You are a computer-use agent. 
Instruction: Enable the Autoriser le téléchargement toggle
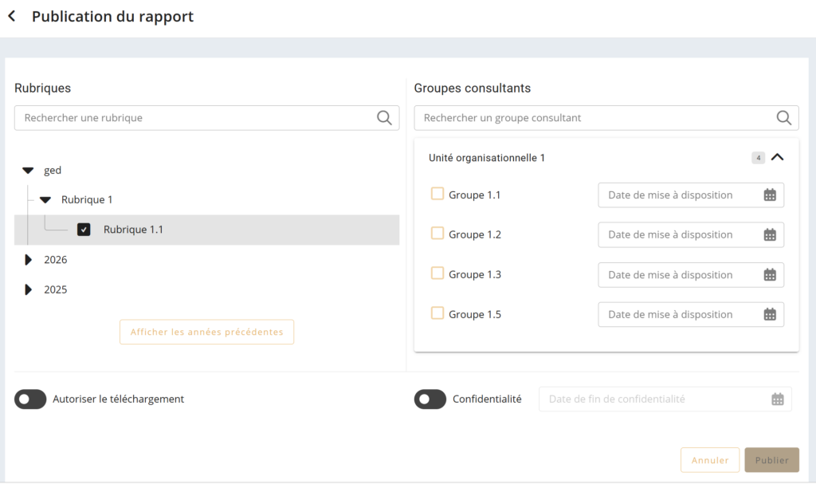point(30,399)
